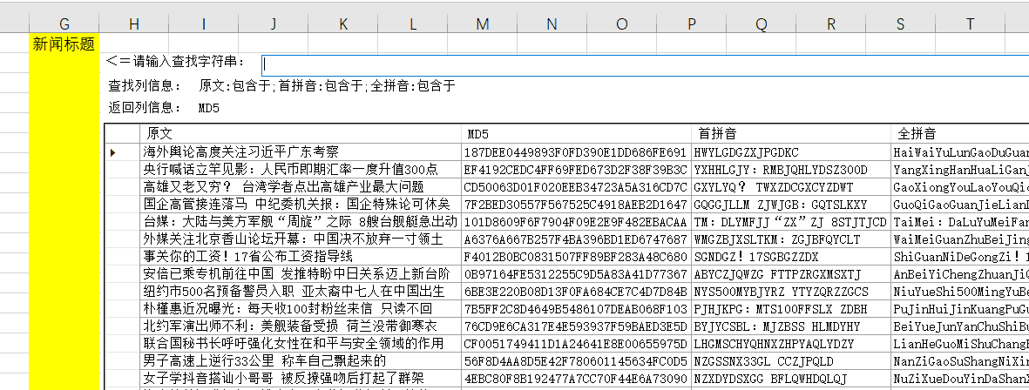Viewport: 1029px width, 390px height.
Task: Select row 海外舆论高度关注习近平广东考察
Action: pos(301,152)
